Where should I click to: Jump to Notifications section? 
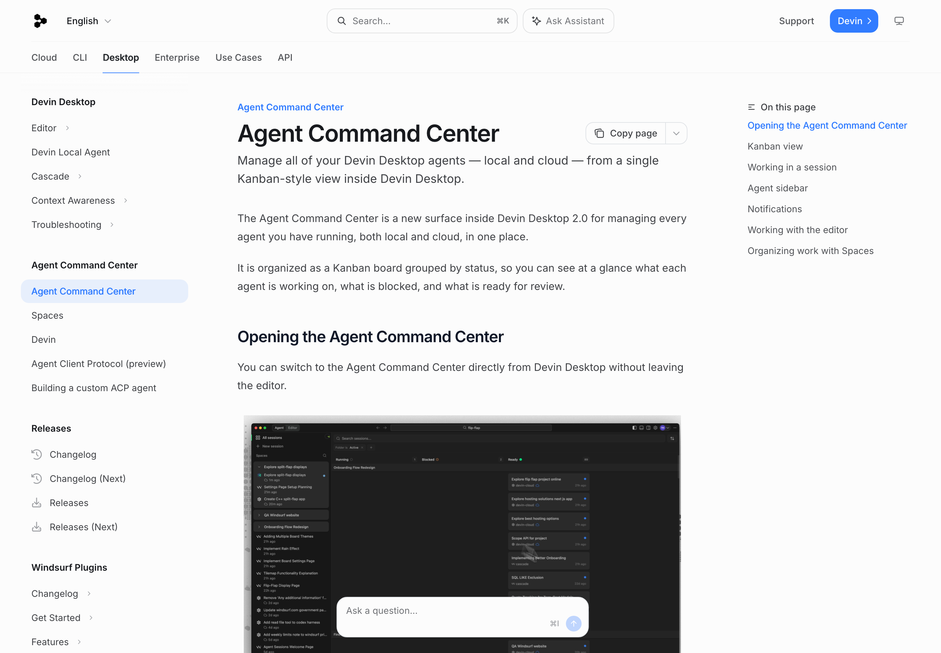click(775, 209)
